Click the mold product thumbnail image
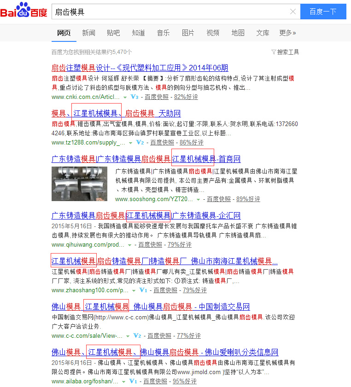This screenshot has height=387, width=351. (79, 184)
